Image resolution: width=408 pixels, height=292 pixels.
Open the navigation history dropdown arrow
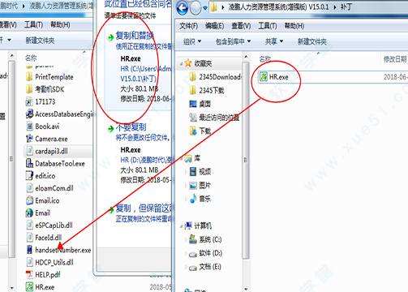coord(205,8)
